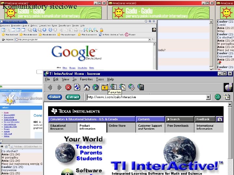234x175 pixels.
Task: Click the globe with notepad icon in TI toolbar
Action: 123,87
